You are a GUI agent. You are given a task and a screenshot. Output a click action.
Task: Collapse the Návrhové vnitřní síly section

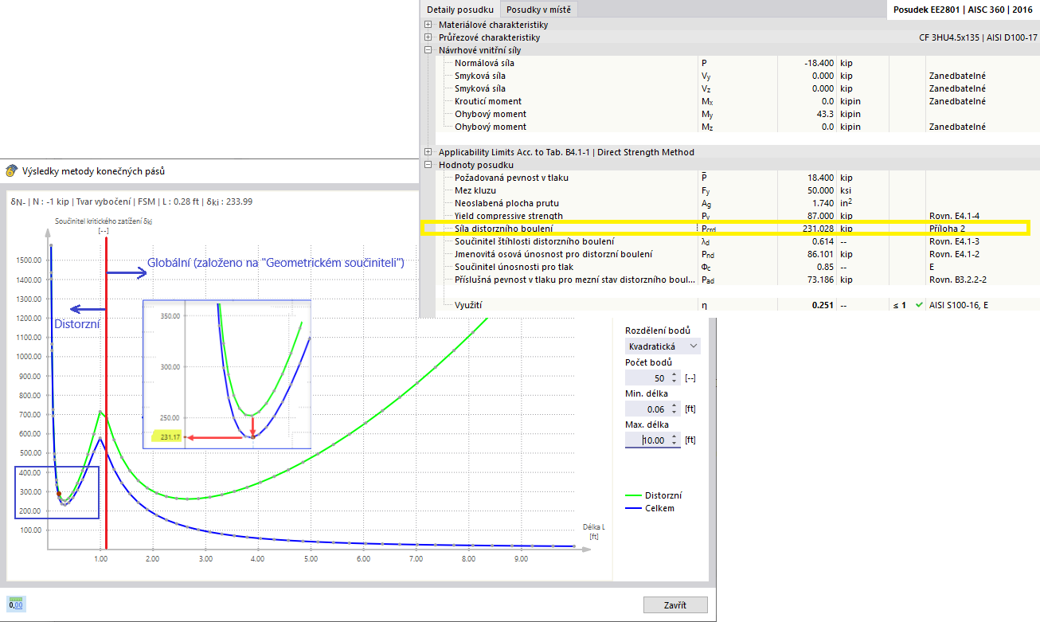tap(428, 50)
